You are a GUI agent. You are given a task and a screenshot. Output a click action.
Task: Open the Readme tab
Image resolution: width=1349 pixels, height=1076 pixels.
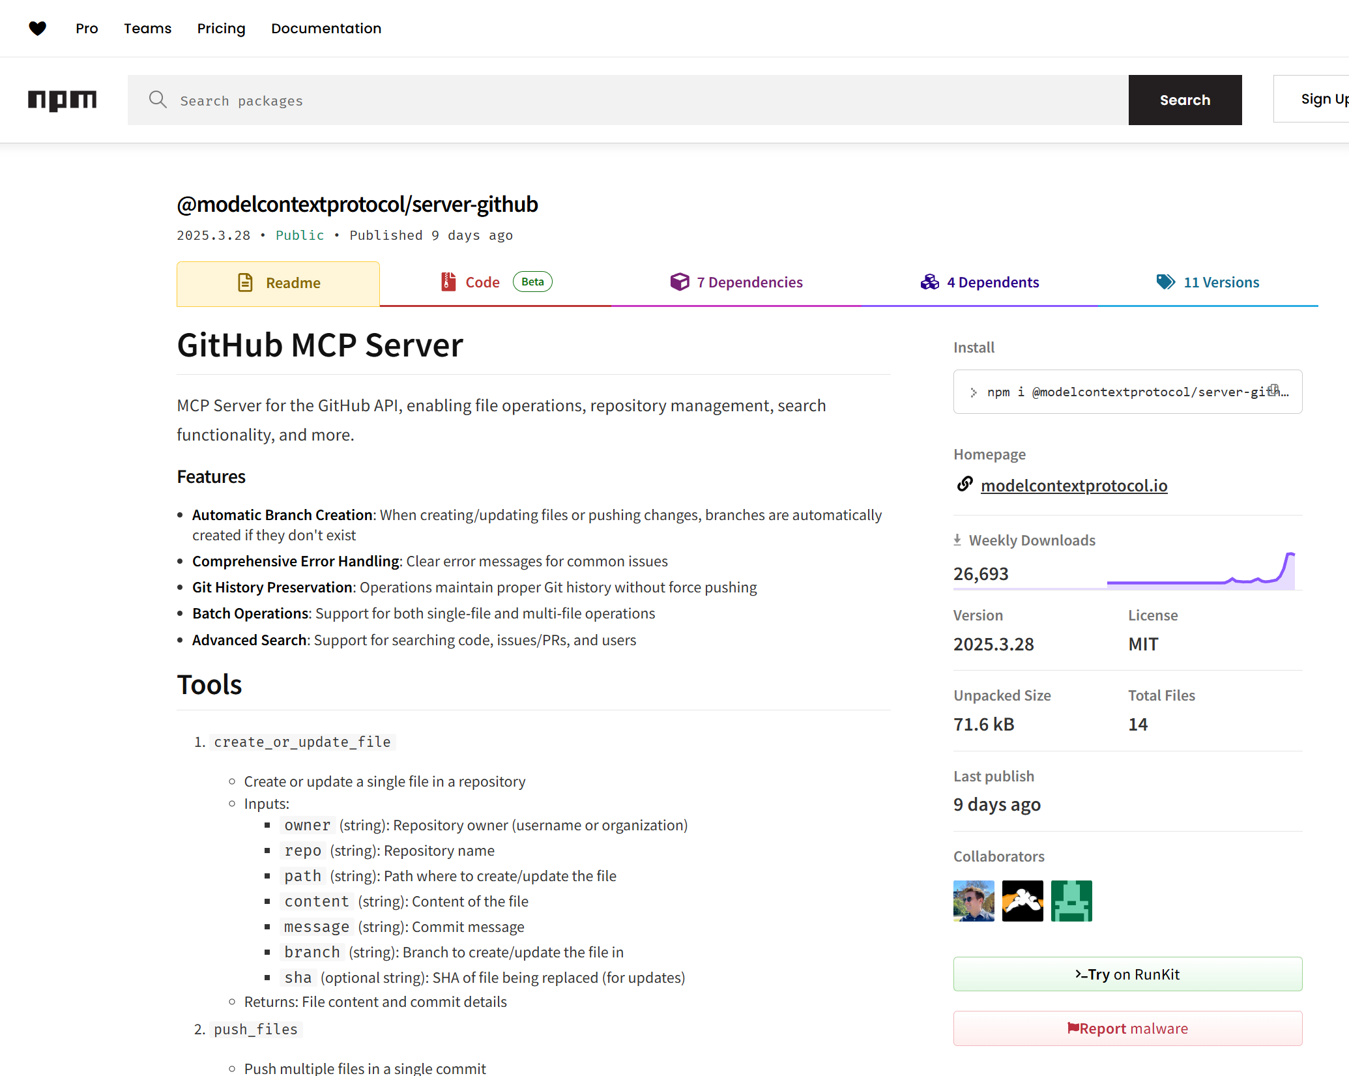278,284
